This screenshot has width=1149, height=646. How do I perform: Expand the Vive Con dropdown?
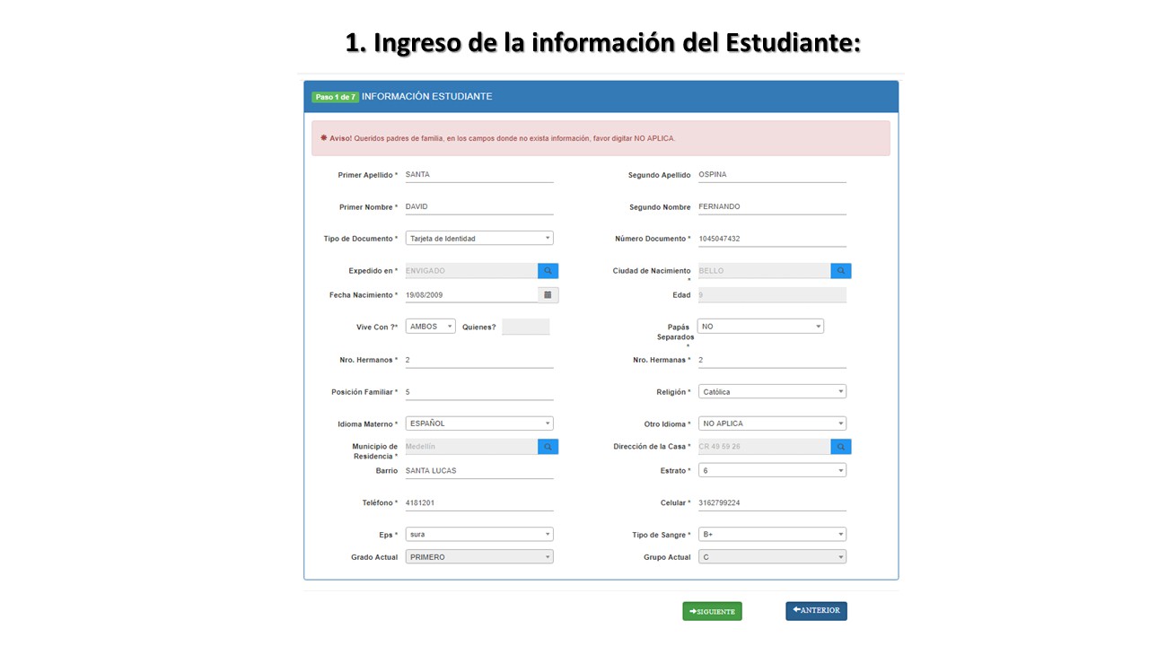(x=430, y=327)
